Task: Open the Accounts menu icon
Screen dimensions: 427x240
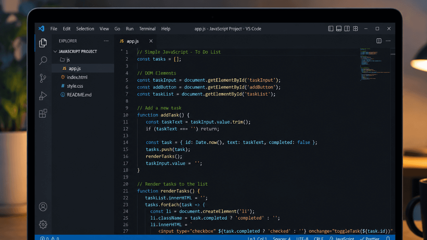Action: [x=43, y=207]
